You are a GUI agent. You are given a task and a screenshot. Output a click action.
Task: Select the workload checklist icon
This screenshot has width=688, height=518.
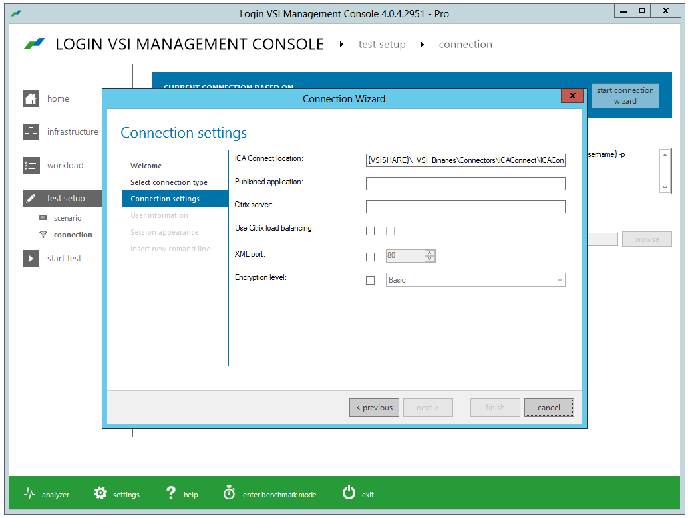coord(31,166)
